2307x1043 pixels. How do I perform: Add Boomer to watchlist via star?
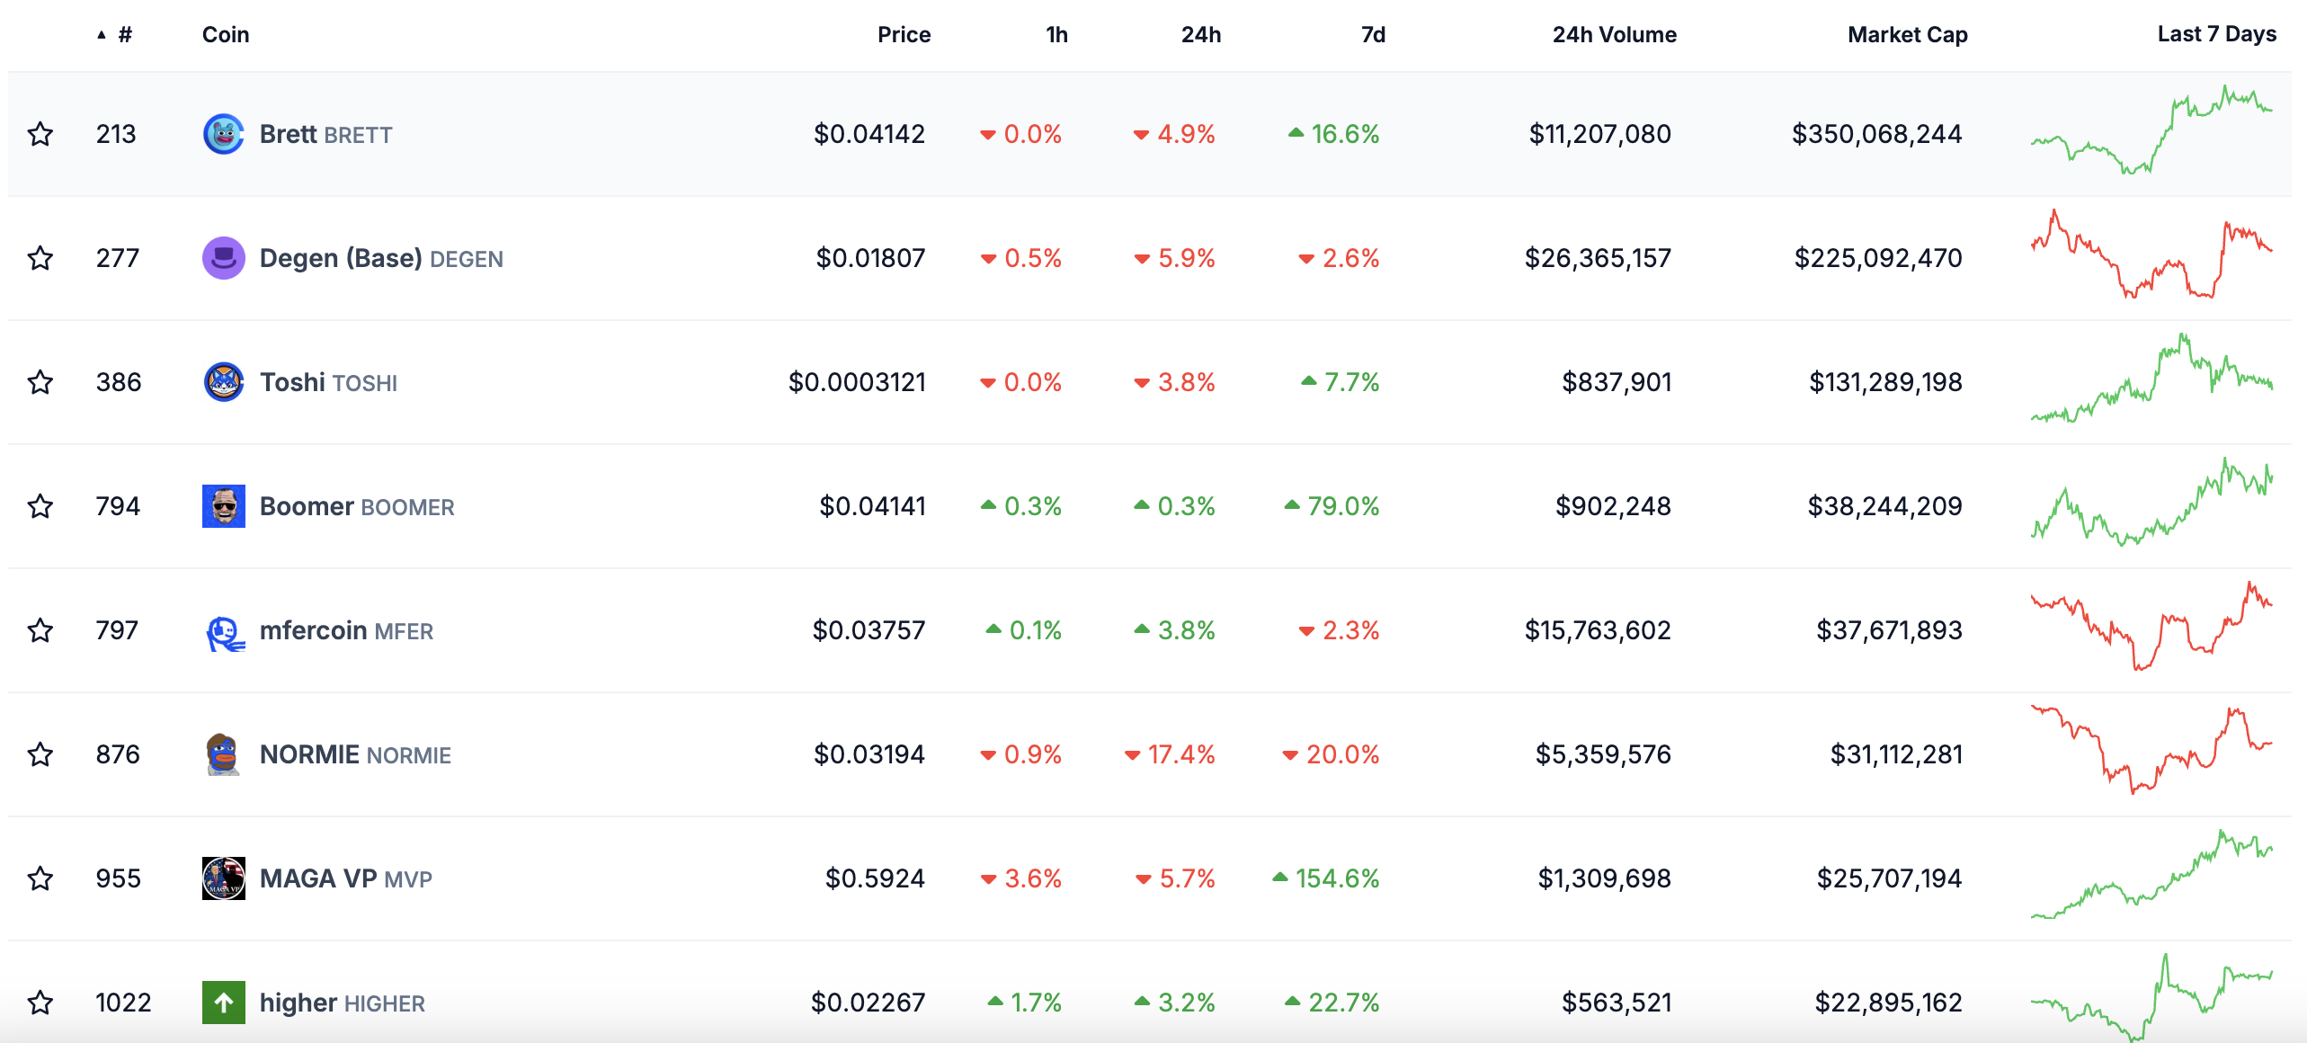tap(40, 506)
